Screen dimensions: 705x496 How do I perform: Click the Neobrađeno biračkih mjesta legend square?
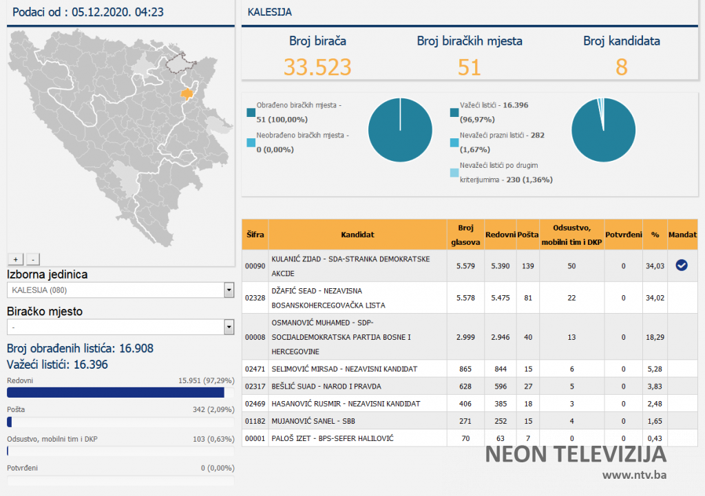click(251, 142)
